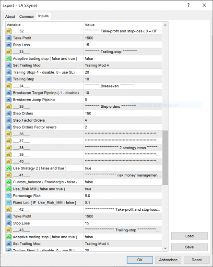The width and height of the screenshot is (213, 267).
Task: Click the question mark help icon in title bar
Action: point(189,5)
